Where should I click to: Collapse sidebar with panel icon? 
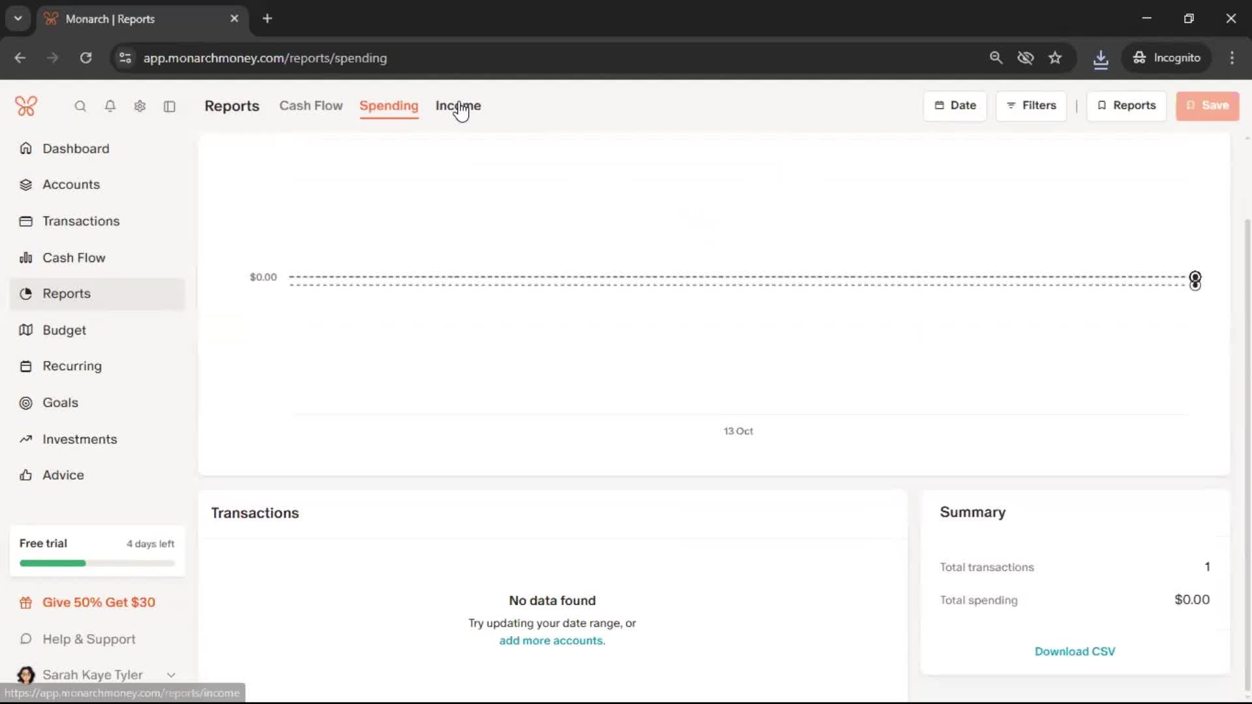(x=170, y=106)
